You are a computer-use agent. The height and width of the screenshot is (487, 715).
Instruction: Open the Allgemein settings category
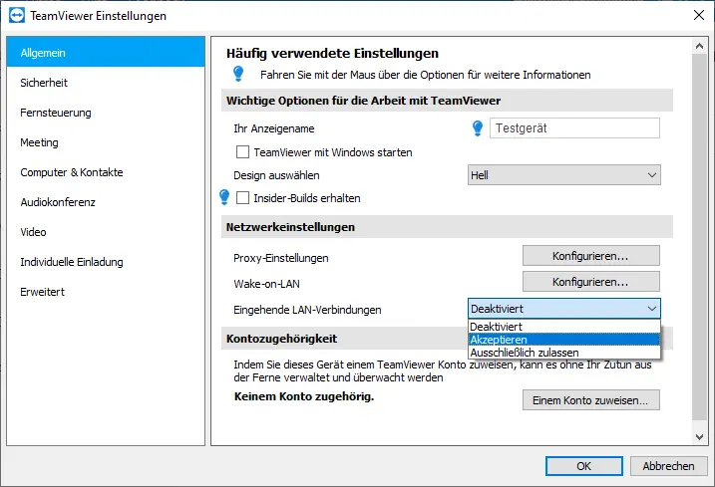(x=106, y=53)
